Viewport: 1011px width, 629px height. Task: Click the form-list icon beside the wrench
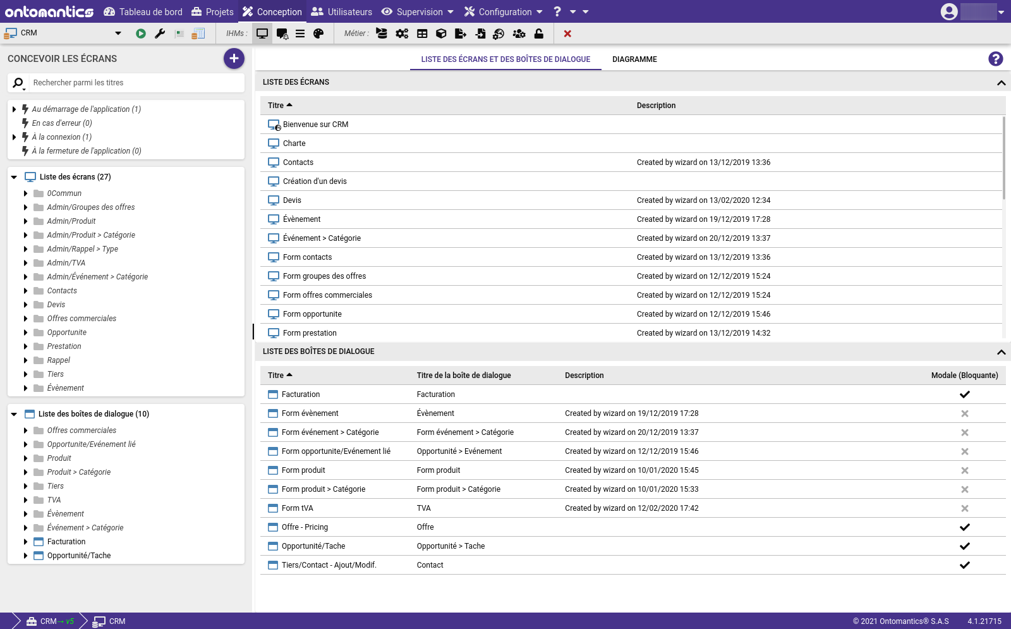[x=179, y=34]
